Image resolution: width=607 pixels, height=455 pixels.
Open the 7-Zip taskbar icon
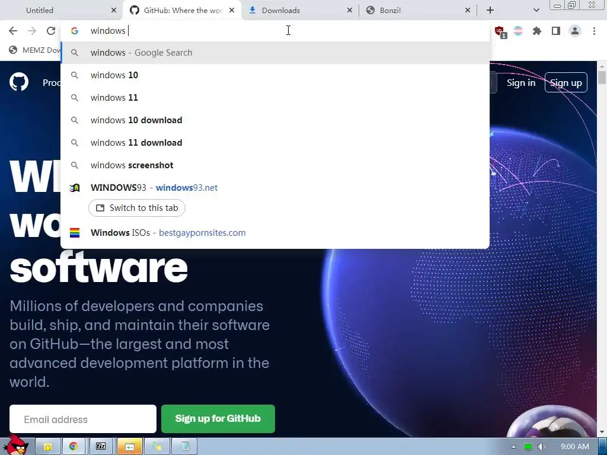(x=101, y=447)
